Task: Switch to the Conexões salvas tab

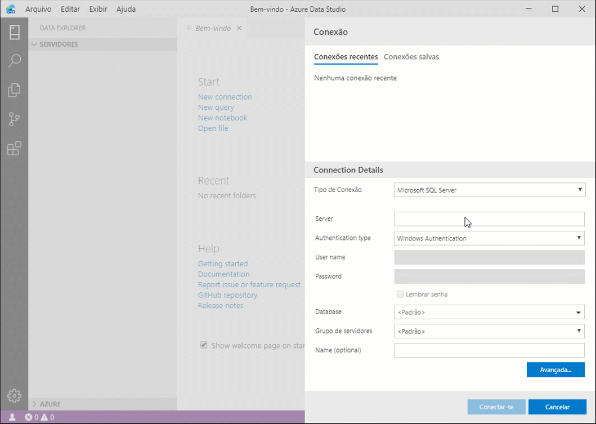Action: [x=413, y=57]
